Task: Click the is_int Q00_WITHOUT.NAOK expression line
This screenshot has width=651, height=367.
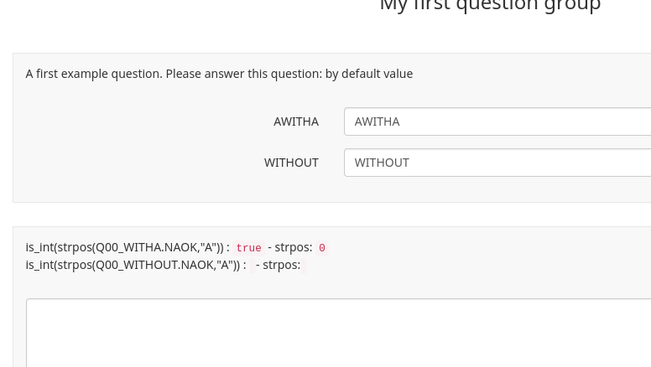Action: tap(134, 265)
